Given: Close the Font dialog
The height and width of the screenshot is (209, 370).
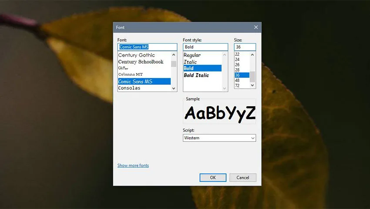Looking at the screenshot, I should click(x=256, y=27).
